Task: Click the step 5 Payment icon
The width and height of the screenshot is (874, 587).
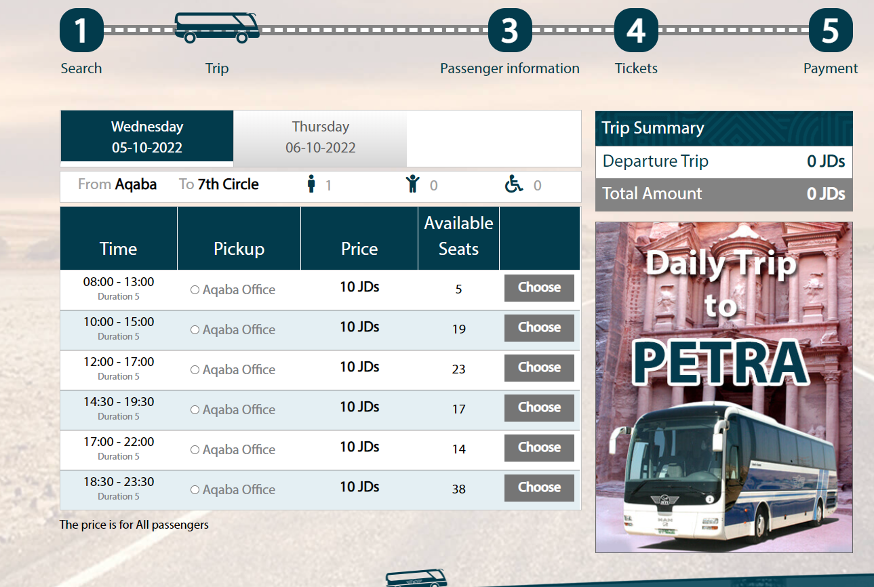Action: 831,31
